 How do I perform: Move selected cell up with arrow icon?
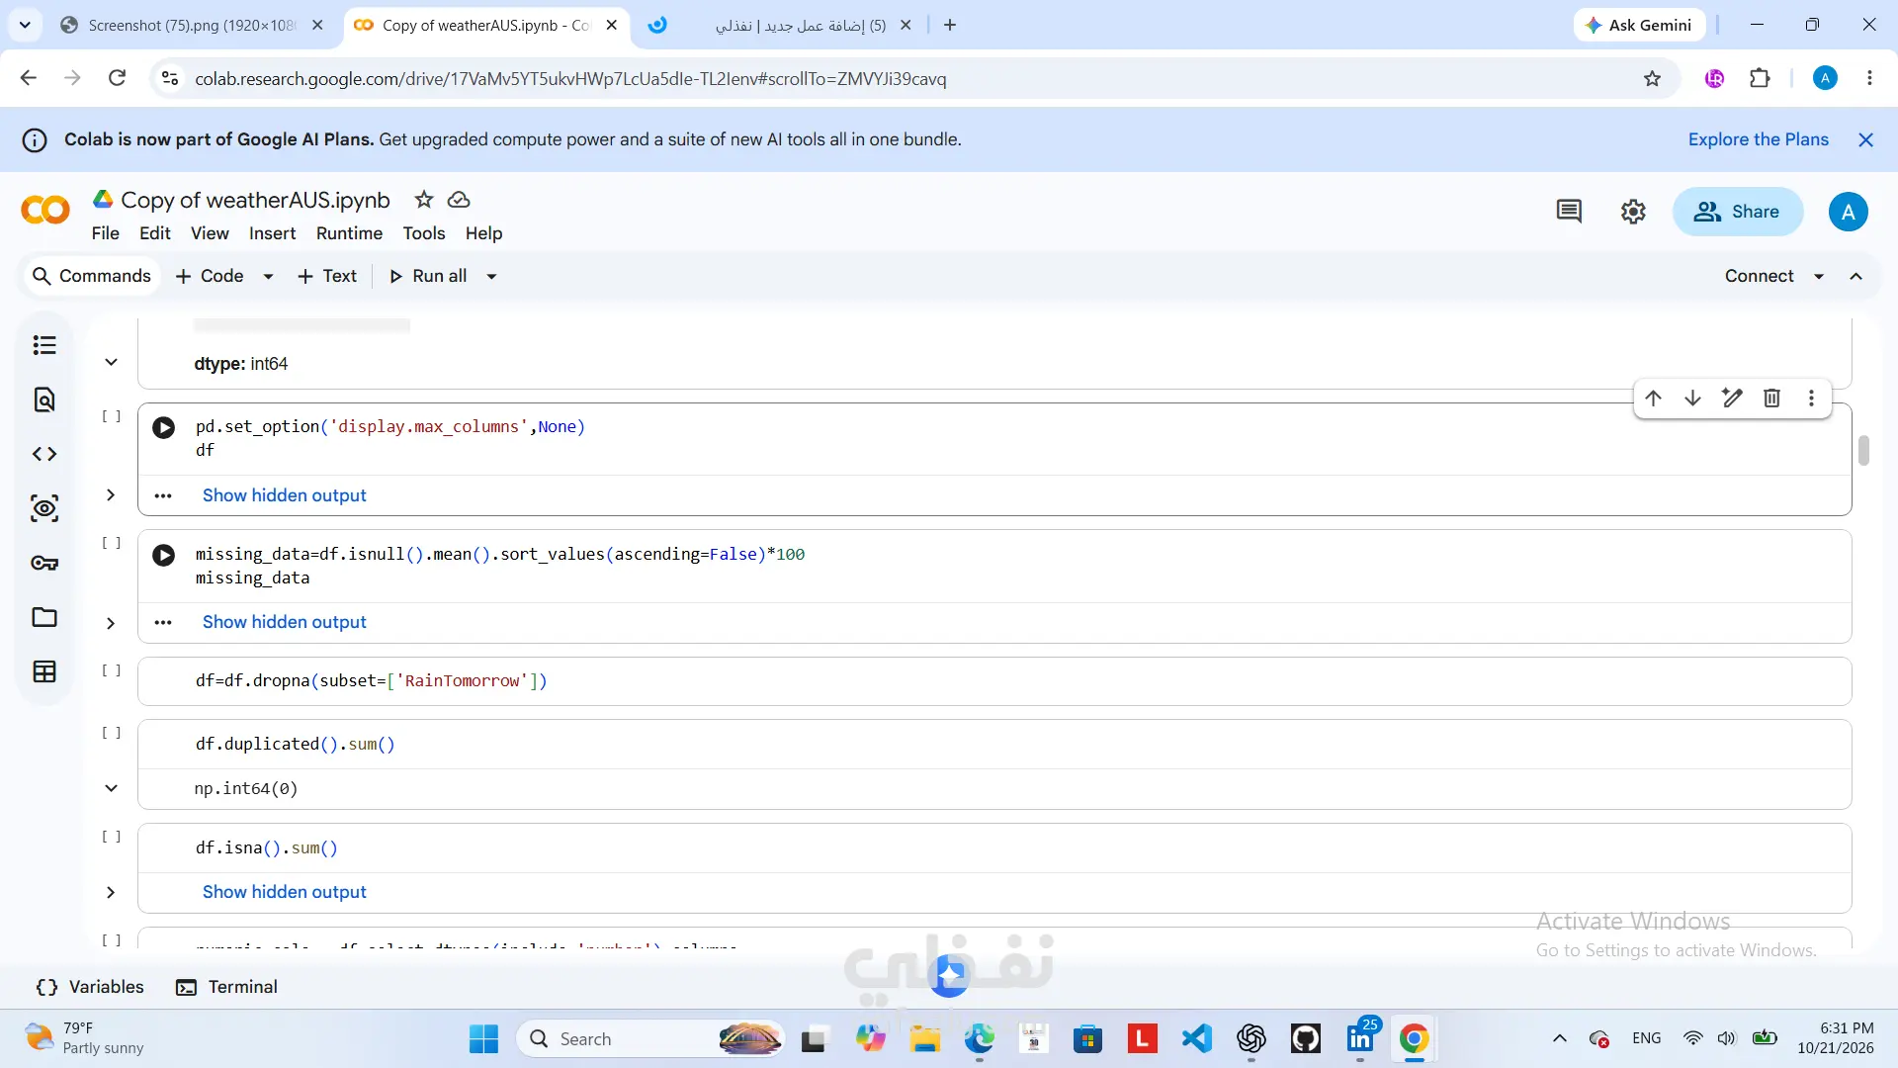pos(1654,398)
